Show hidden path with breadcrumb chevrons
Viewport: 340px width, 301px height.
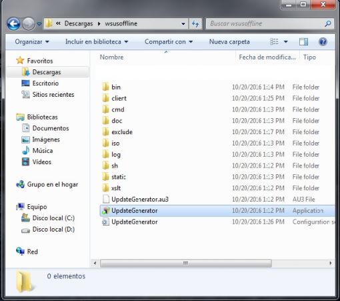(x=58, y=23)
